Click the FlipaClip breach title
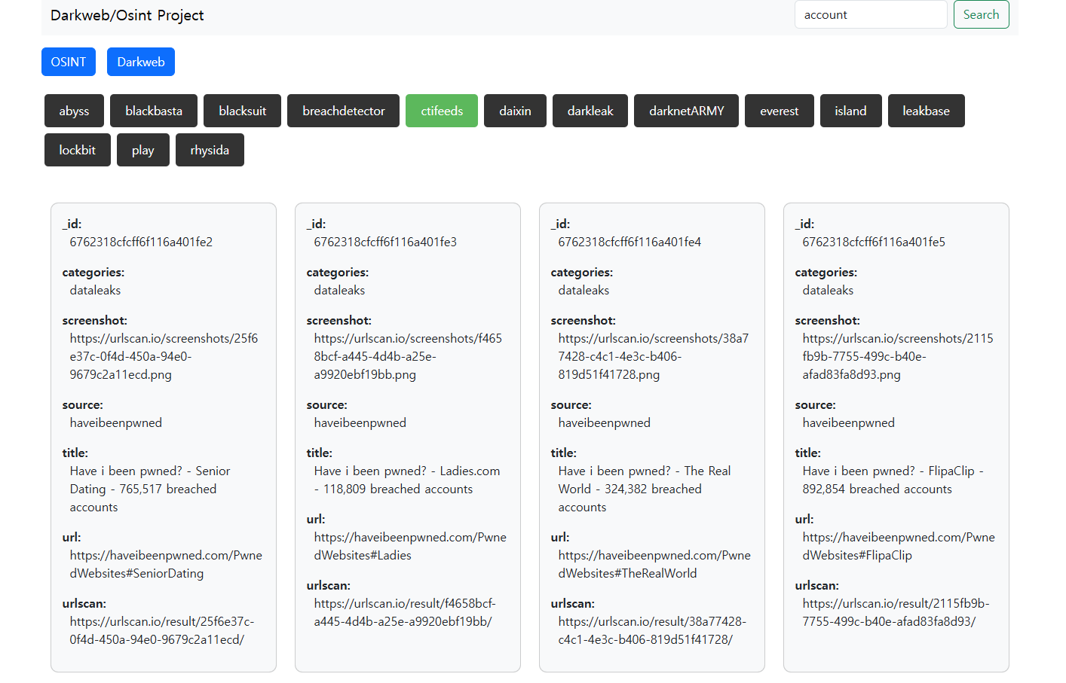Screen dimensions: 1066x683 pos(893,480)
